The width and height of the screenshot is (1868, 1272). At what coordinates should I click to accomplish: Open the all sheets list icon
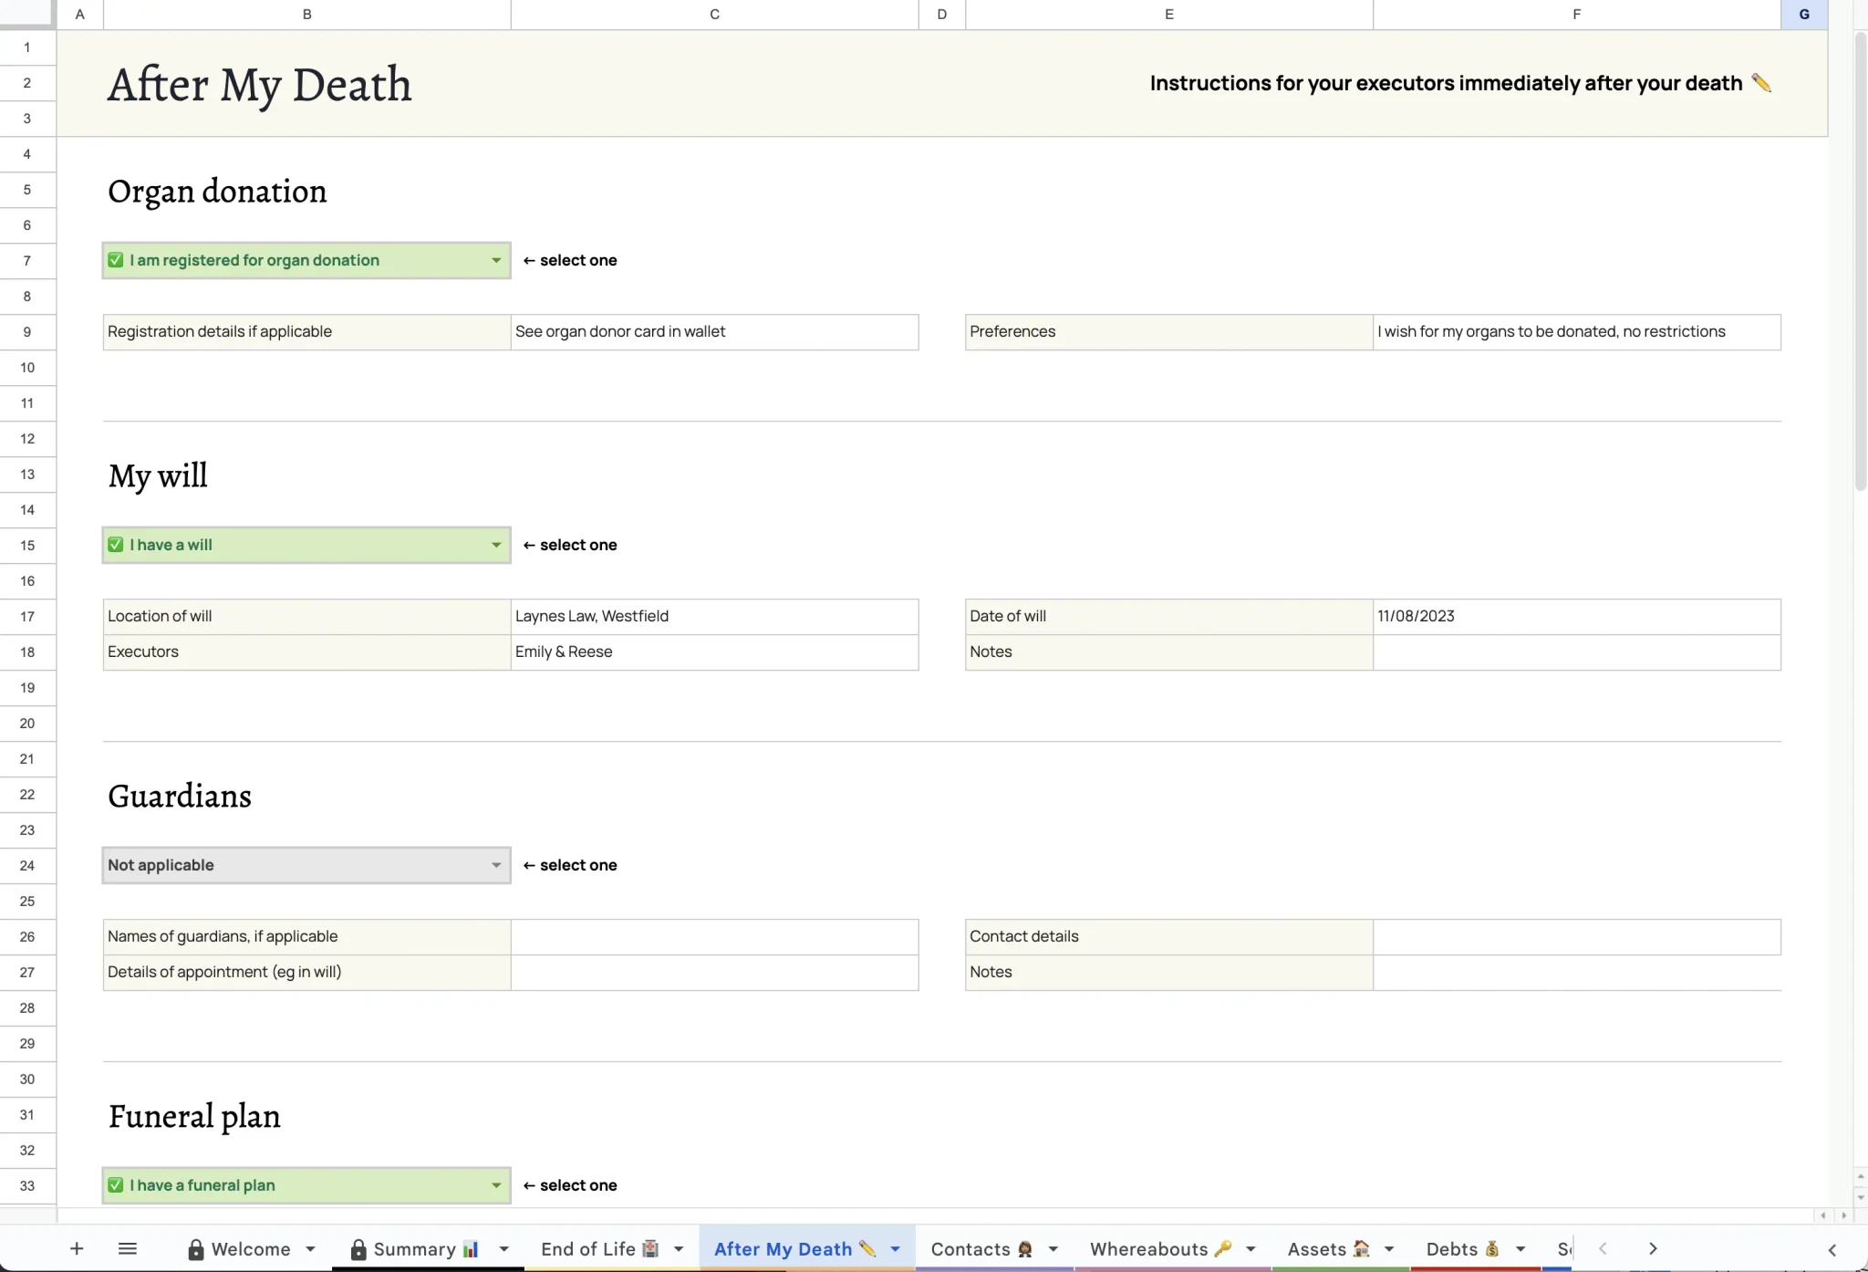click(x=128, y=1248)
